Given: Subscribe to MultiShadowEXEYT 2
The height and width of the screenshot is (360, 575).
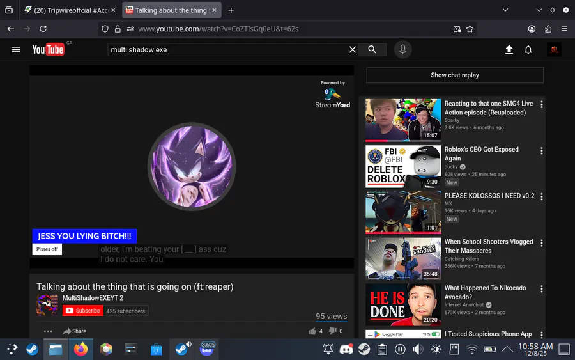Looking at the screenshot, I should coord(83,311).
